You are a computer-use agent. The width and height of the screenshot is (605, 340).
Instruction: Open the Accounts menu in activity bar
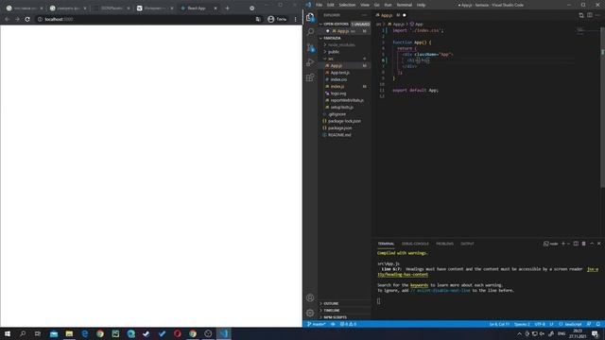coord(310,297)
